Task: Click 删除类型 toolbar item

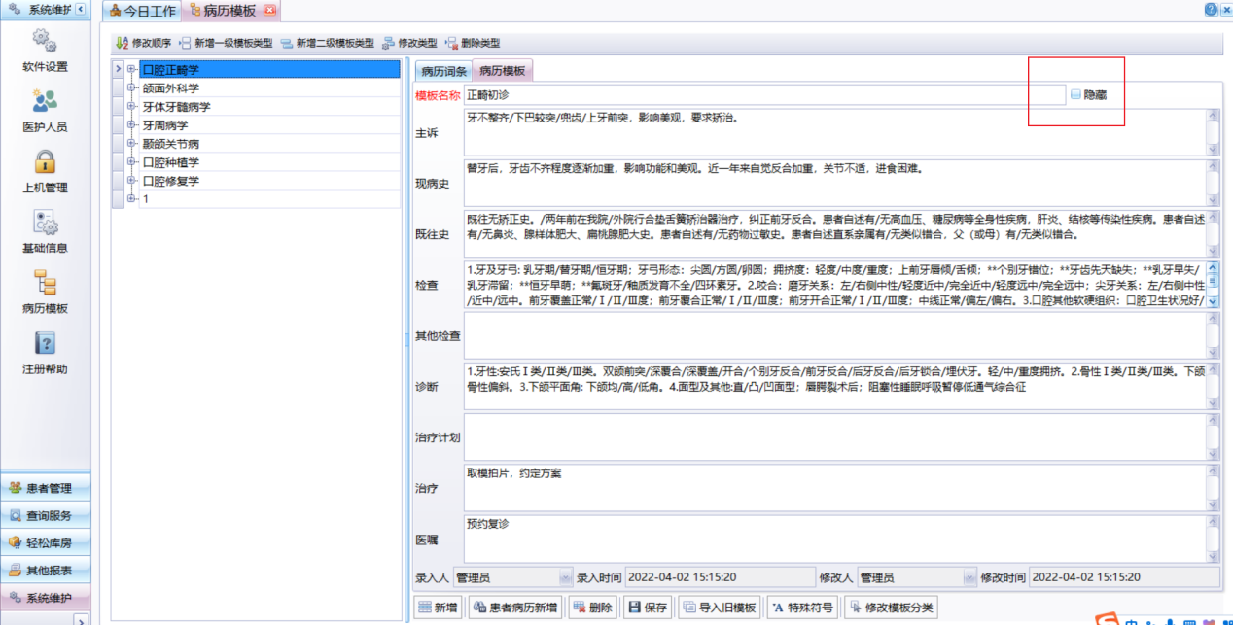Action: click(473, 43)
